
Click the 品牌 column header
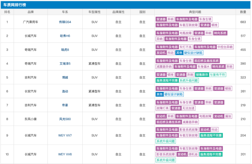[30, 12]
